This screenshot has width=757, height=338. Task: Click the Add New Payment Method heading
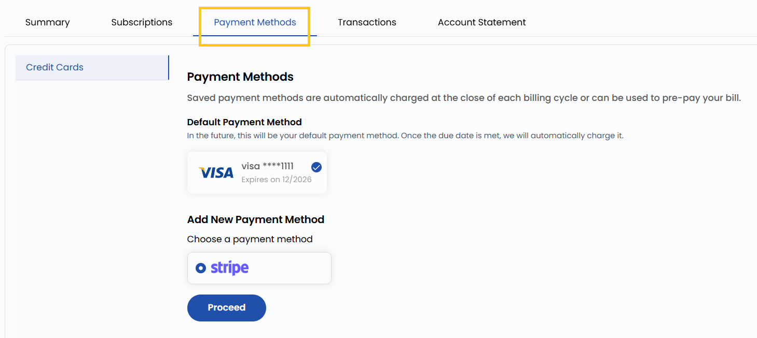(x=256, y=219)
